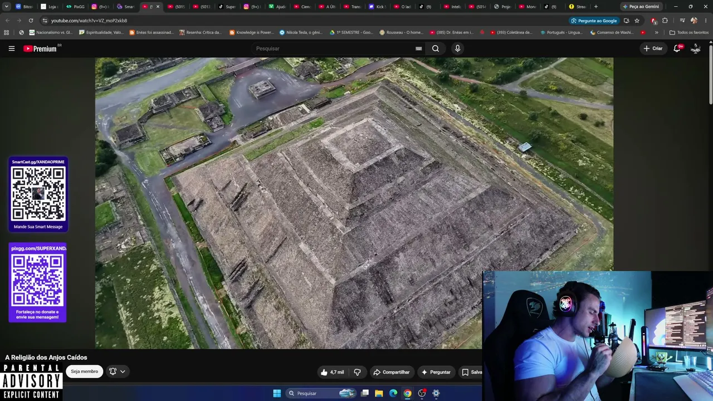Open Todos os favoritos folder
The height and width of the screenshot is (401, 713).
click(x=689, y=32)
